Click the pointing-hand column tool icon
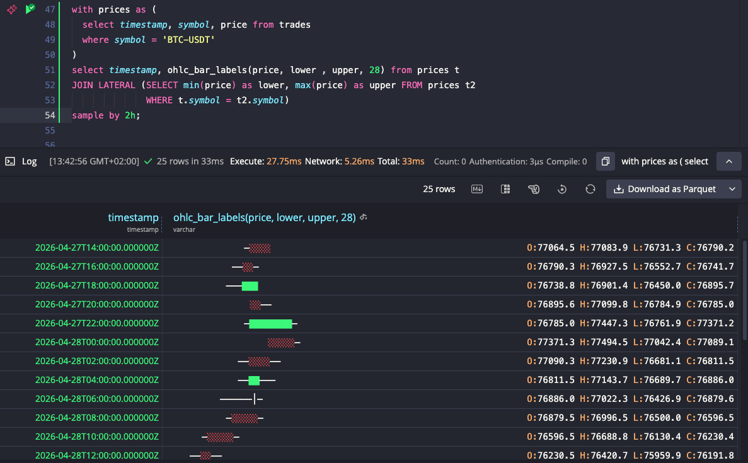This screenshot has height=463, width=748. point(534,190)
